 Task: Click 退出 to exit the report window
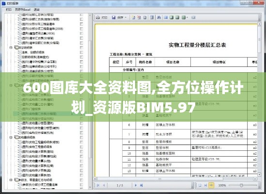click(x=37, y=10)
